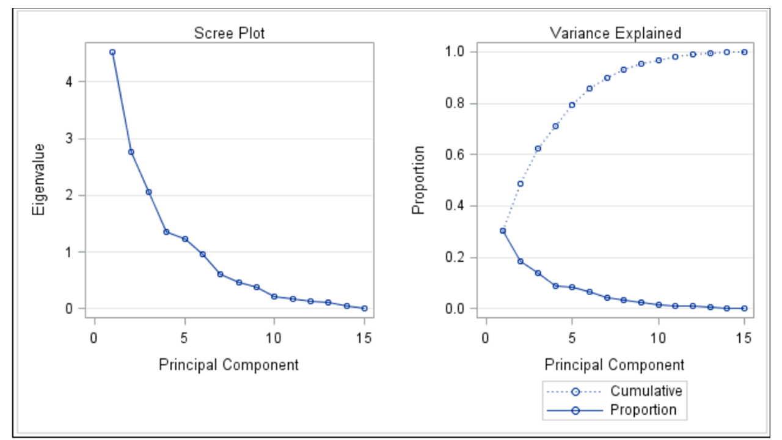Screen dimensions: 782x440
Task: Click the first point on the Scree Plot
Action: pyautogui.click(x=112, y=53)
